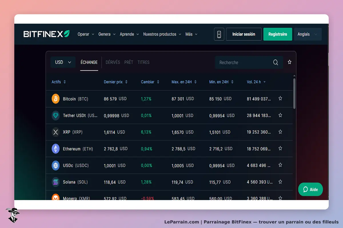Sort by the Actifs column

(x=59, y=82)
